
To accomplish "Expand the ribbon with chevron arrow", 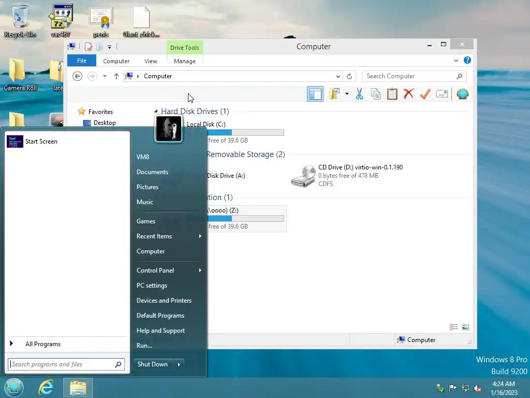I will tap(455, 61).
